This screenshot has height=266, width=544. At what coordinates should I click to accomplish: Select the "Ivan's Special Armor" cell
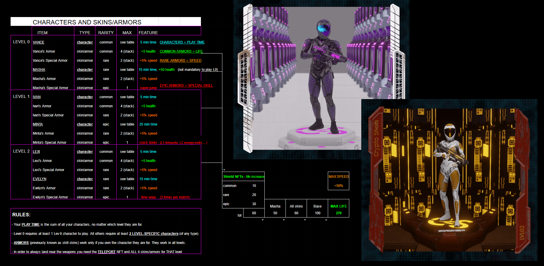pyautogui.click(x=48, y=115)
